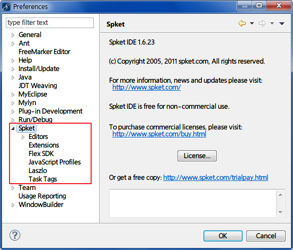This screenshot has width=293, height=250.
Task: Open Laszlo preferences
Action: coord(38,170)
